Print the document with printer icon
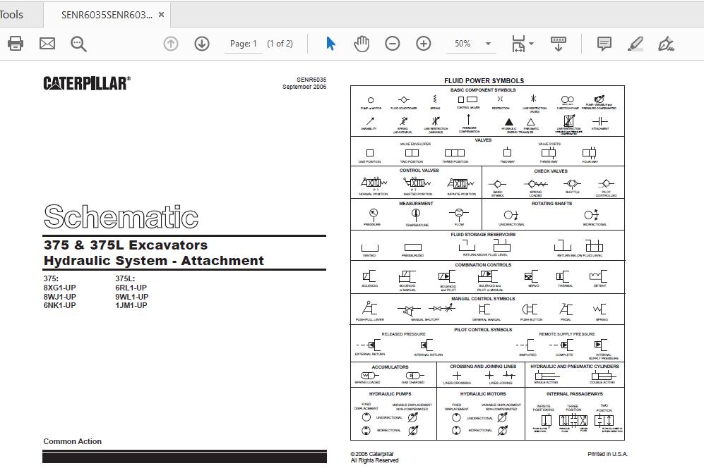The height and width of the screenshot is (473, 704). coord(16,44)
